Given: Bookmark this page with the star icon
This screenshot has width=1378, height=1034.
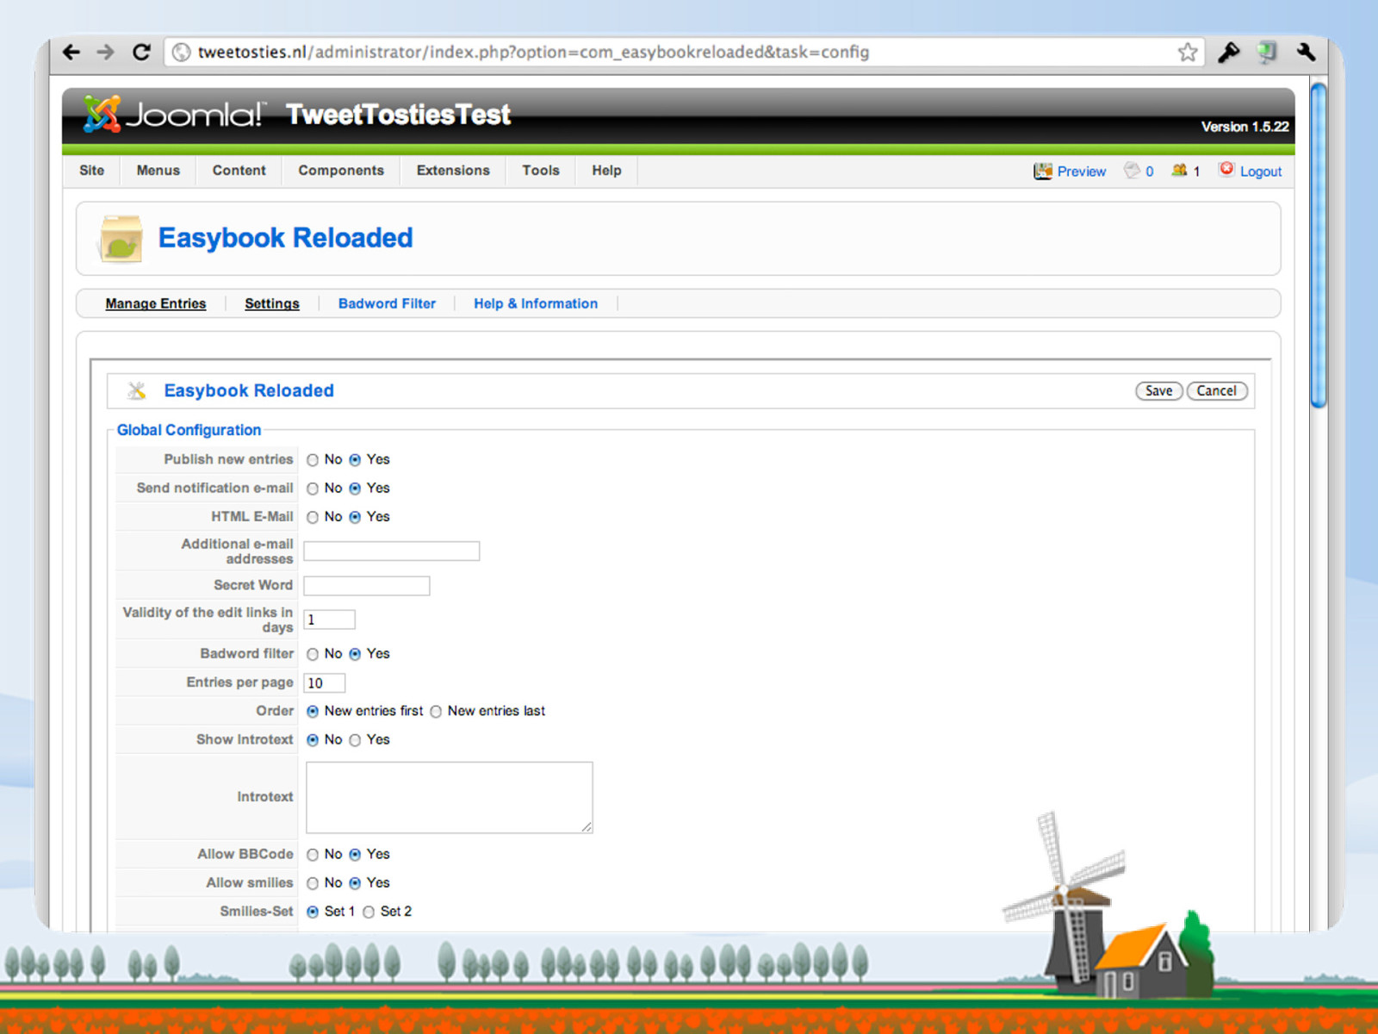Looking at the screenshot, I should [x=1188, y=52].
